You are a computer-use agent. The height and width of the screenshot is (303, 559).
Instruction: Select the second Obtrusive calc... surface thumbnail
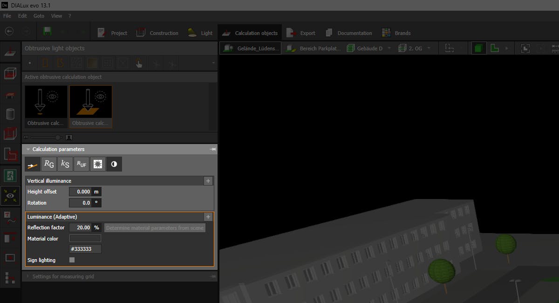click(91, 107)
